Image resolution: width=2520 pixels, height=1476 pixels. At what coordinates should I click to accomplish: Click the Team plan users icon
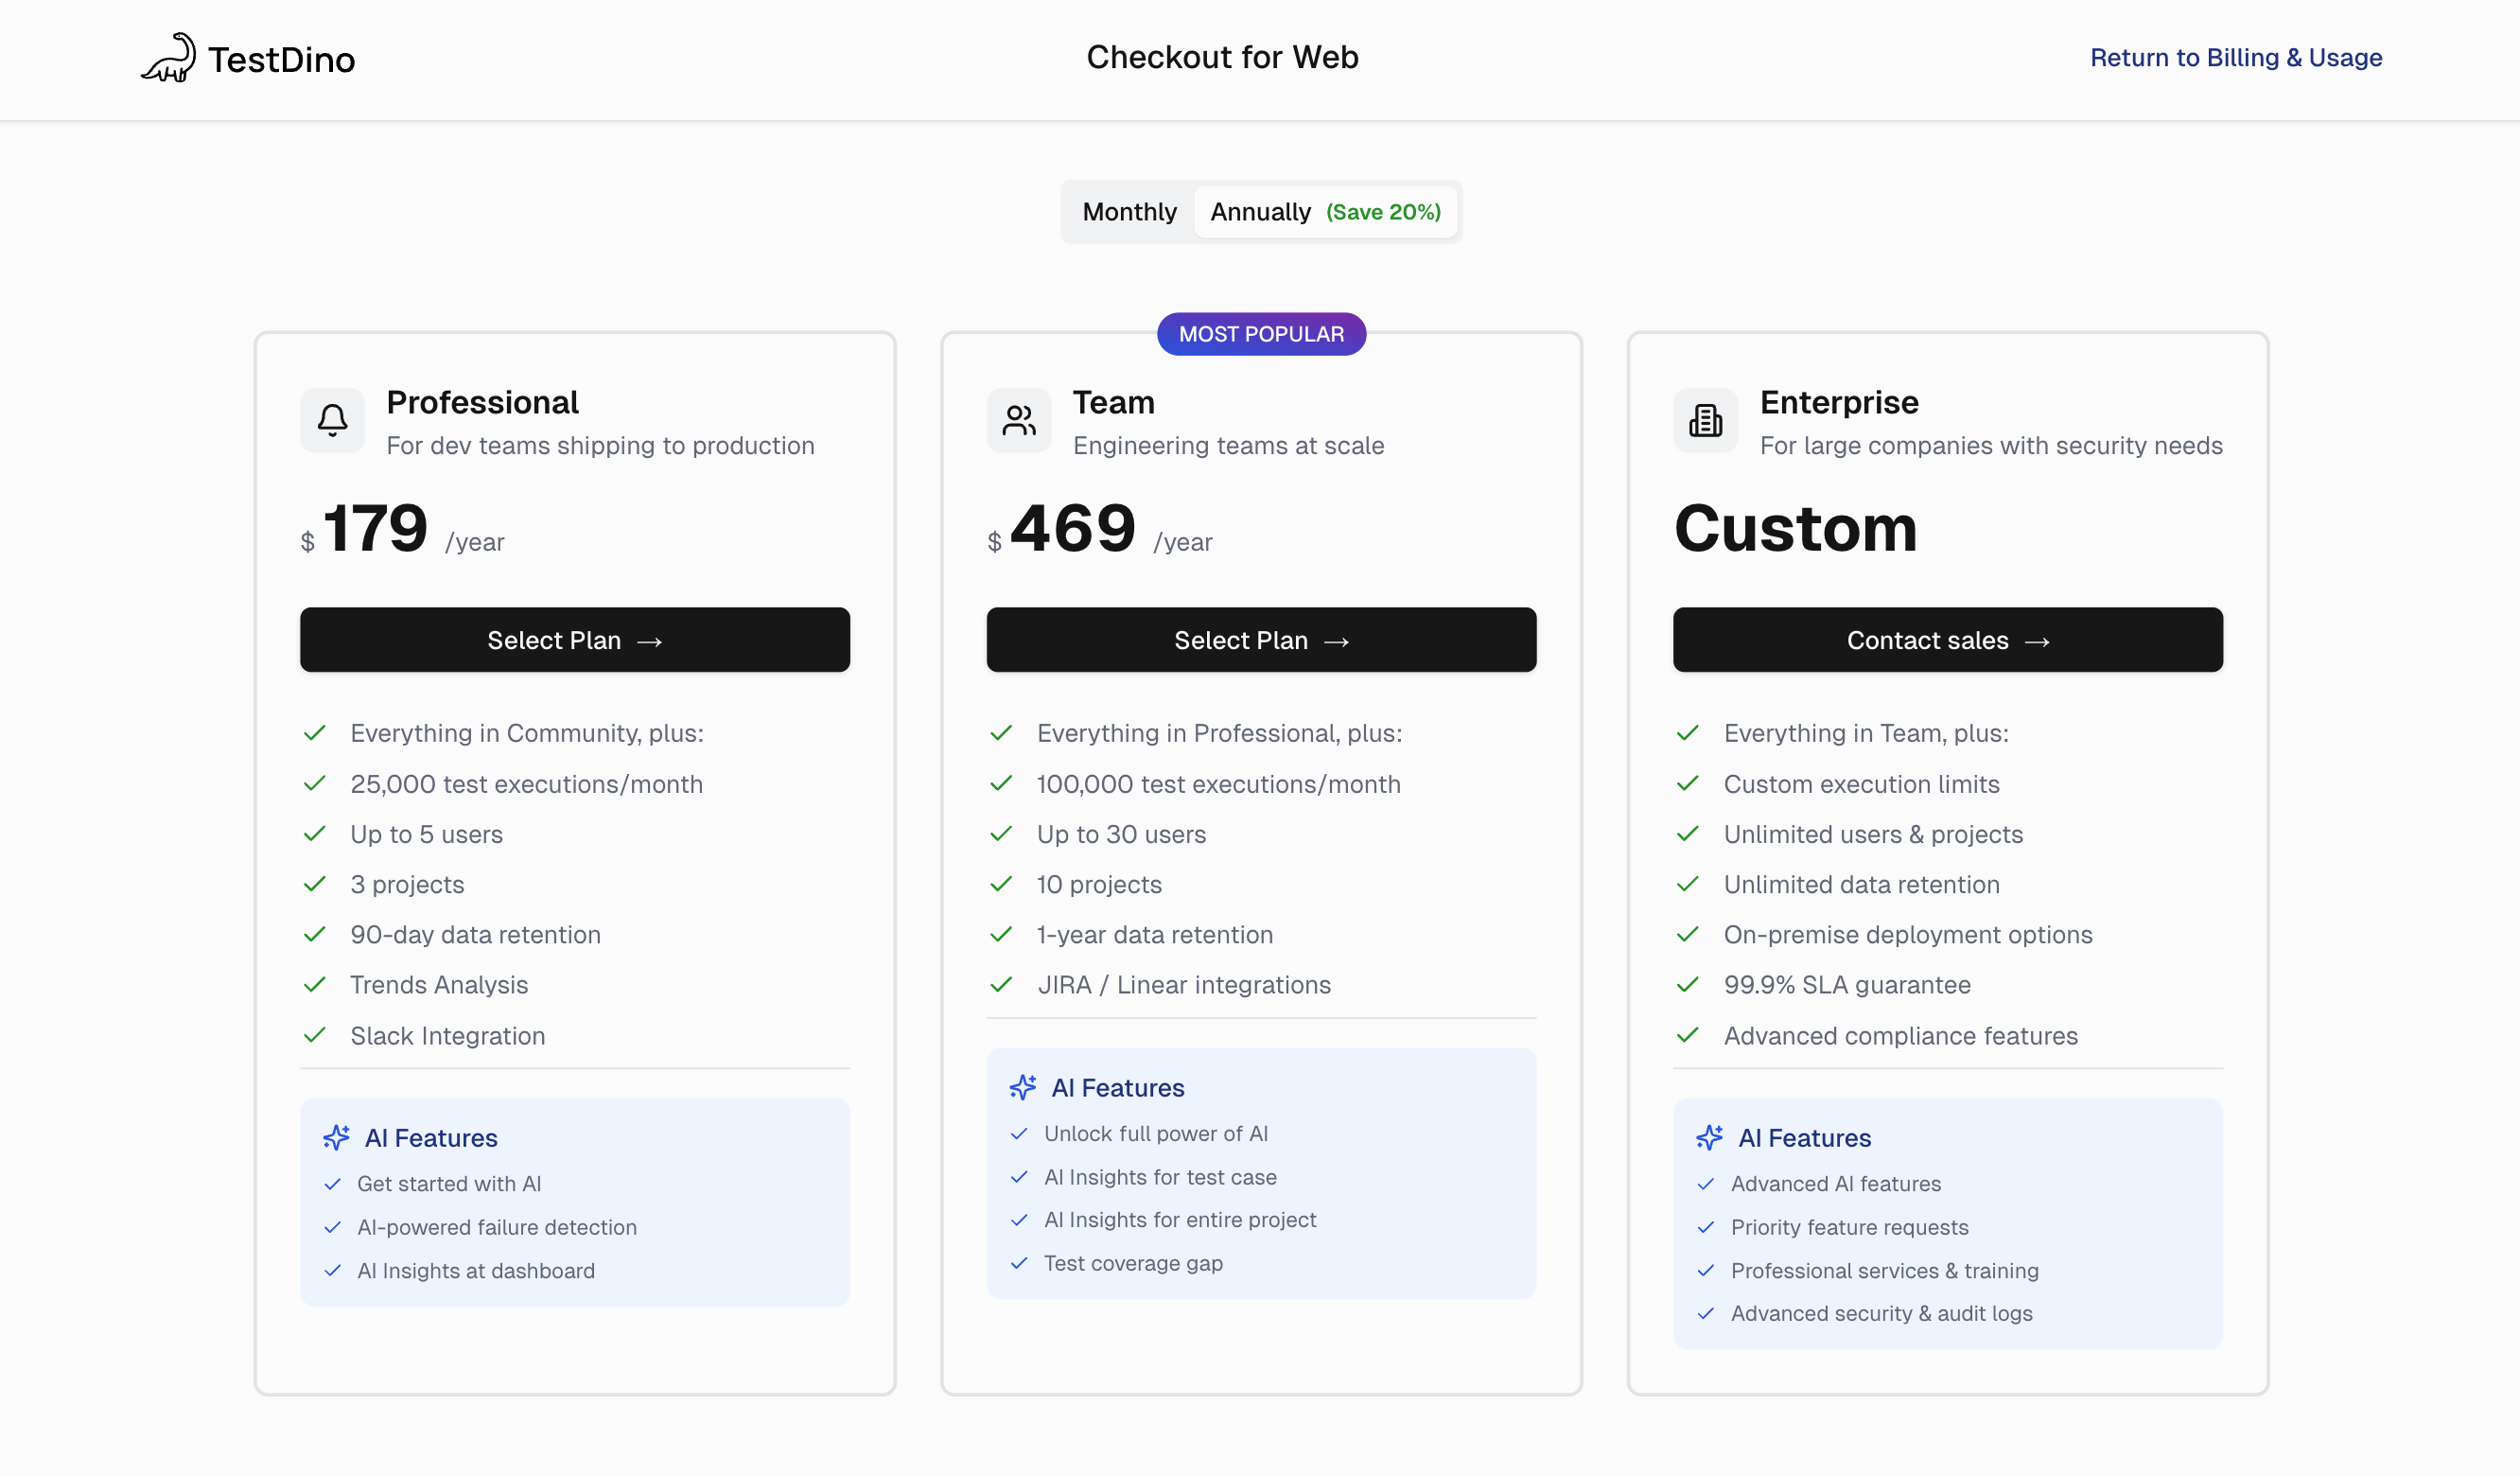[1018, 420]
